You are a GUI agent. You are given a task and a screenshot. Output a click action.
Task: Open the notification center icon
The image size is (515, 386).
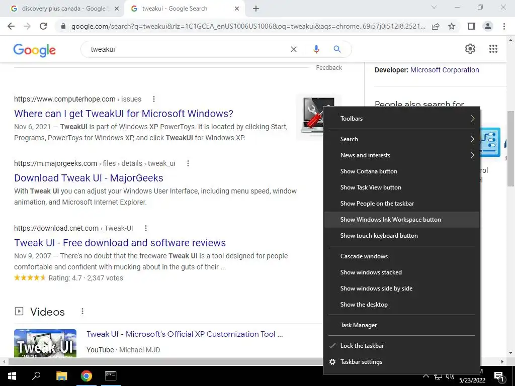click(x=499, y=376)
